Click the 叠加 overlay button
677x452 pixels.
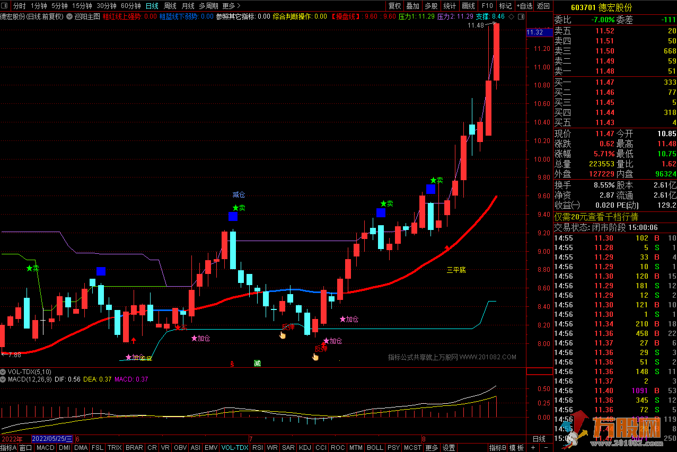[x=412, y=6]
